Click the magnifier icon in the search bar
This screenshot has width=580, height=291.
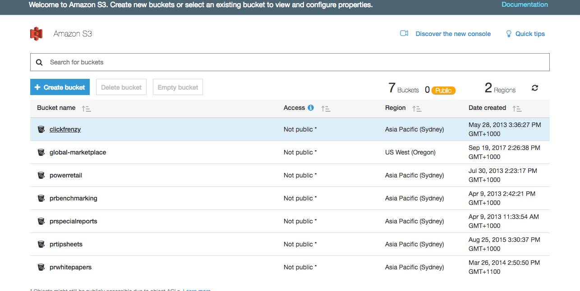point(39,62)
